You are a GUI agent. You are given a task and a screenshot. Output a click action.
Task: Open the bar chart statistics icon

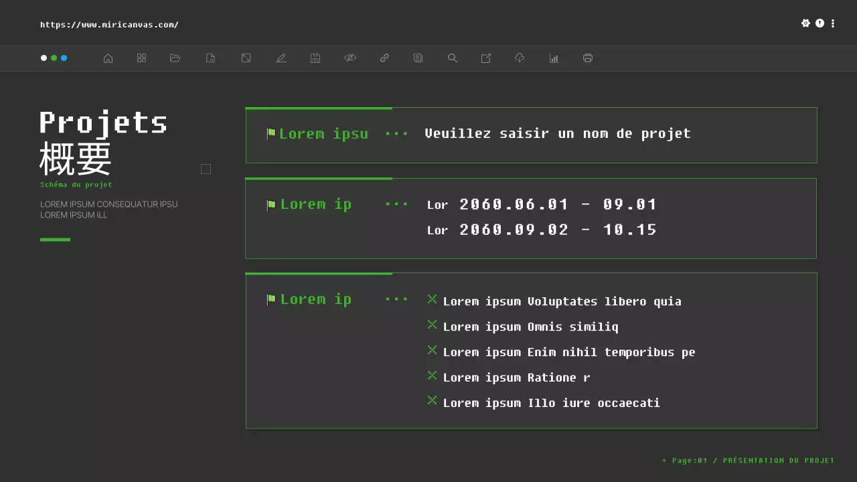tap(554, 58)
